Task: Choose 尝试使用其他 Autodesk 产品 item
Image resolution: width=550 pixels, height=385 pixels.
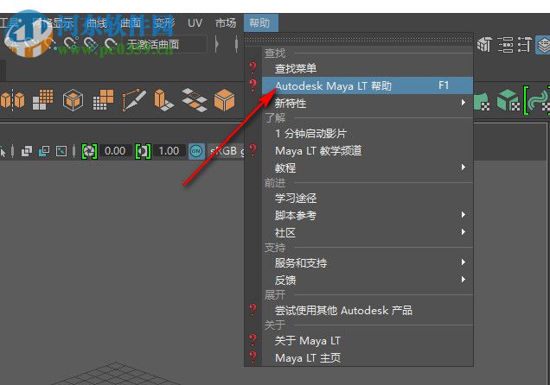Action: 368,311
